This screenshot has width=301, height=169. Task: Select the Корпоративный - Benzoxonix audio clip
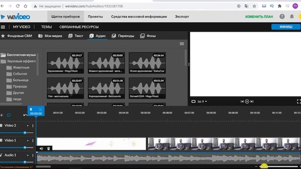coord(106,88)
